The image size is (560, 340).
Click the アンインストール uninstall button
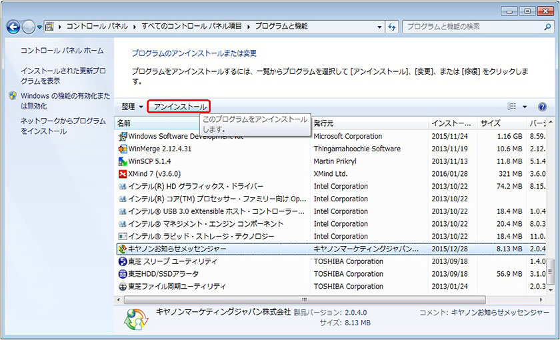179,107
